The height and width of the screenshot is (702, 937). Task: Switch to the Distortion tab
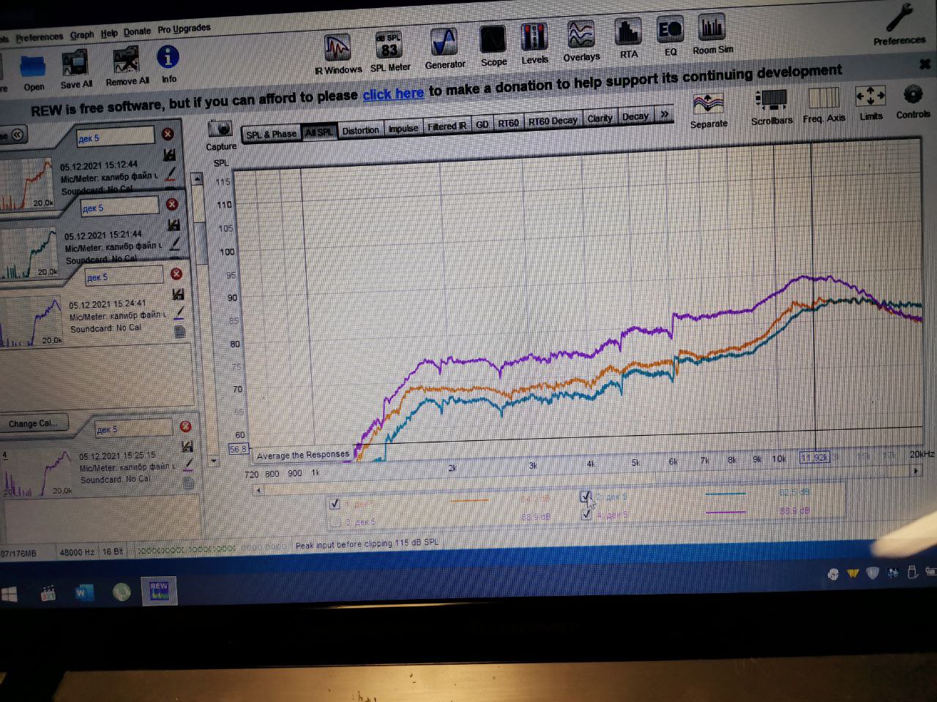tap(360, 130)
